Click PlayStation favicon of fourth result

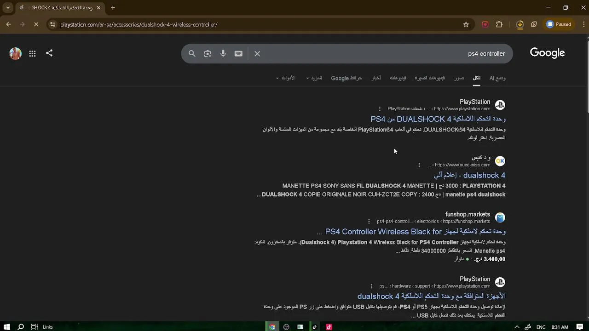500,282
